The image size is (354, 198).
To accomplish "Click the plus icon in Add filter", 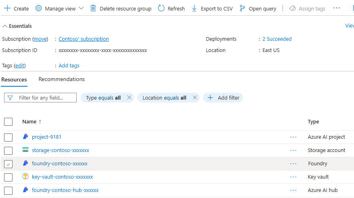I will pyautogui.click(x=210, y=98).
